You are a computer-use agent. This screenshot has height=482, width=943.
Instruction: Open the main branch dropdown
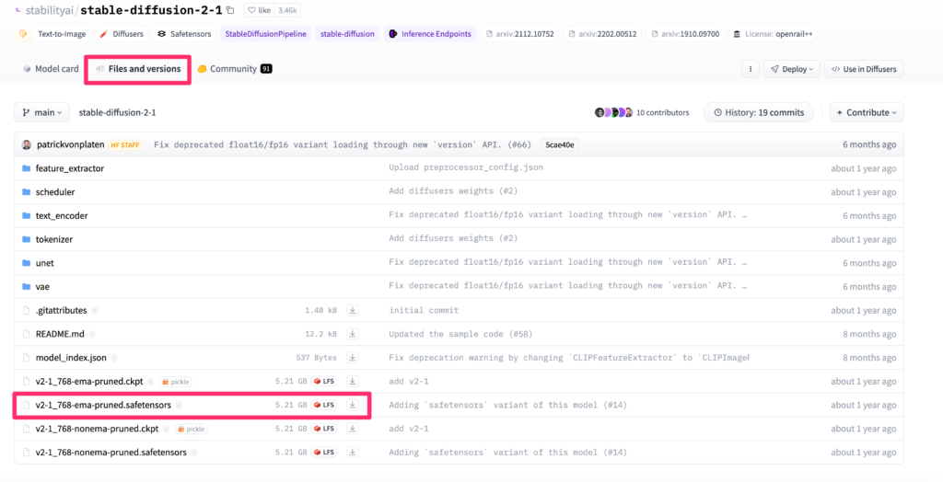(x=41, y=113)
